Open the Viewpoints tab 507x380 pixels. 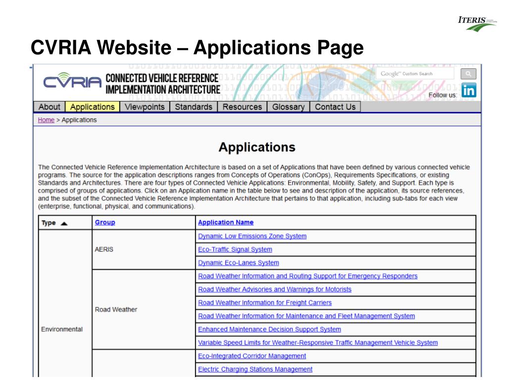pos(145,107)
